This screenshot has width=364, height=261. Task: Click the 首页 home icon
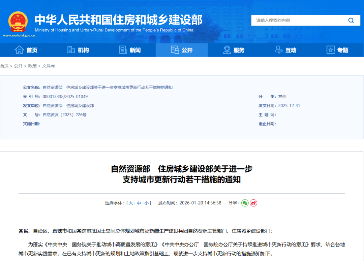point(19,50)
